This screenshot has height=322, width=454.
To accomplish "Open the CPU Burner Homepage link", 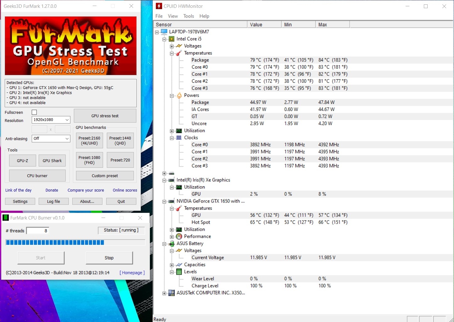I will (x=132, y=273).
